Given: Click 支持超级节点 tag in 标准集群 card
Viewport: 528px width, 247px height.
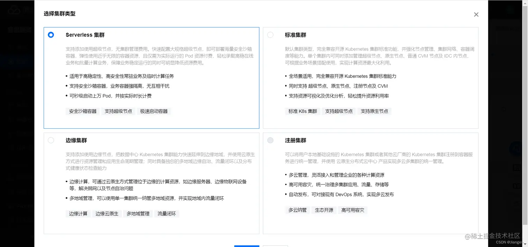Looking at the screenshot, I should pyautogui.click(x=339, y=111).
